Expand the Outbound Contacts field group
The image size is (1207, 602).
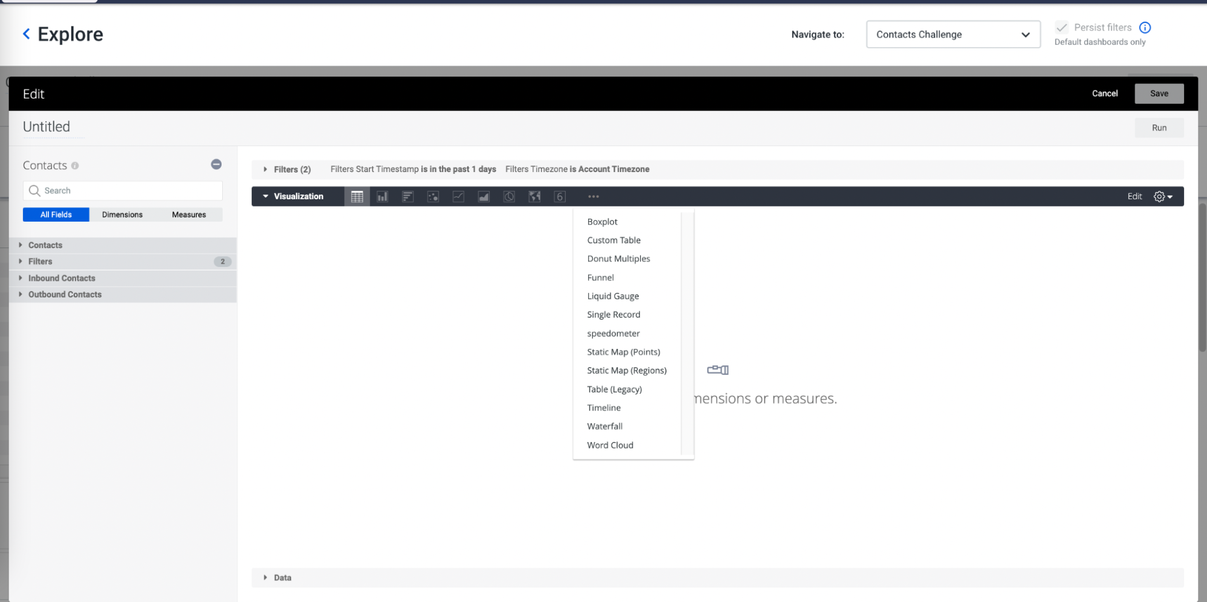pyautogui.click(x=123, y=294)
